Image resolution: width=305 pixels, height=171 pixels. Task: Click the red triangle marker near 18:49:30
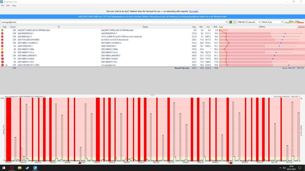[x=231, y=163]
